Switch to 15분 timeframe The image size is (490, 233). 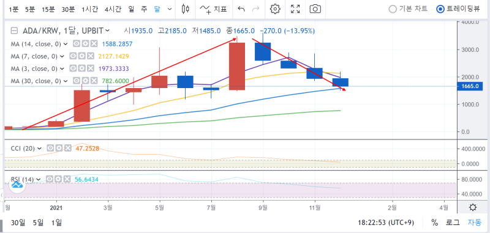(49, 9)
